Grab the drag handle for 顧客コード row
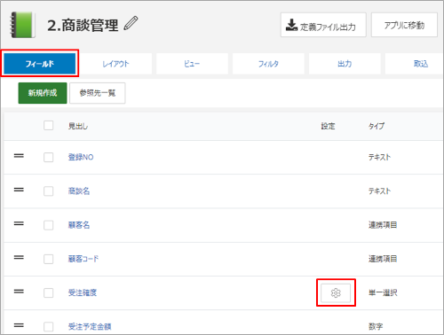Screen dimensions: 444x335 [x=19, y=258]
